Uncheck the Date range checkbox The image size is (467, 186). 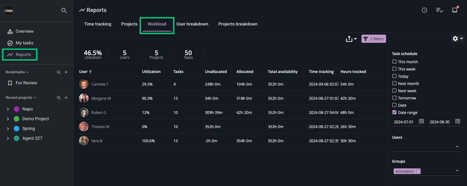[x=395, y=112]
